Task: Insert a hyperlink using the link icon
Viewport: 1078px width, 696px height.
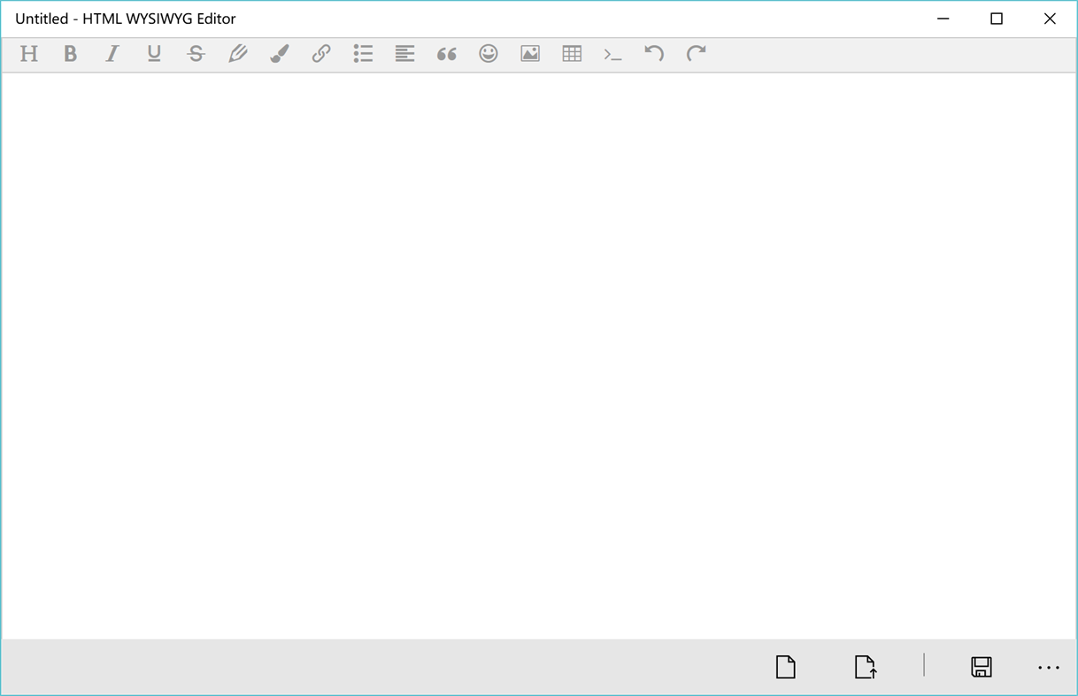Action: click(x=320, y=54)
